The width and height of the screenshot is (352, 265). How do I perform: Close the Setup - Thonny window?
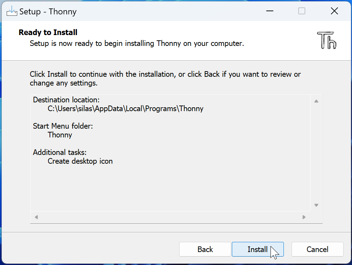[x=334, y=11]
